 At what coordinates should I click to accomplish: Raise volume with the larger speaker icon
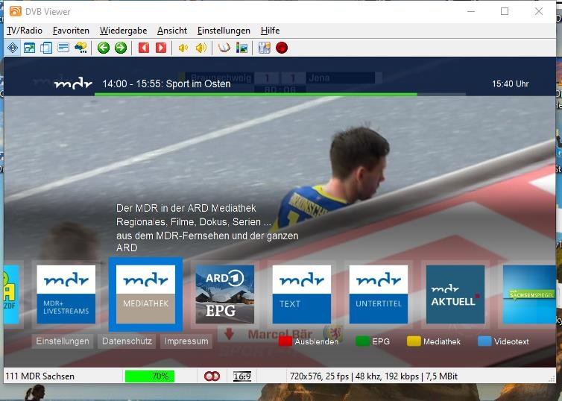point(201,48)
